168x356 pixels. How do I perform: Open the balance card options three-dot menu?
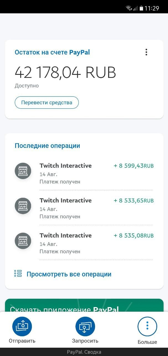pos(146,52)
